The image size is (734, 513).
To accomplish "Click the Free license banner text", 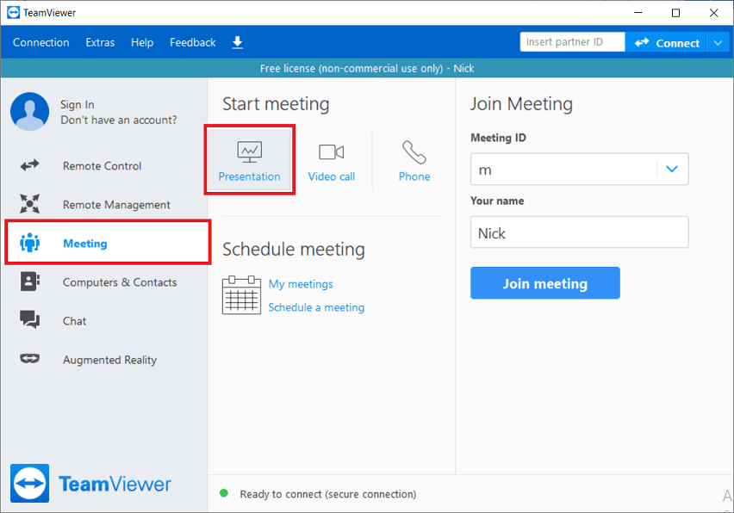I will click(x=367, y=68).
